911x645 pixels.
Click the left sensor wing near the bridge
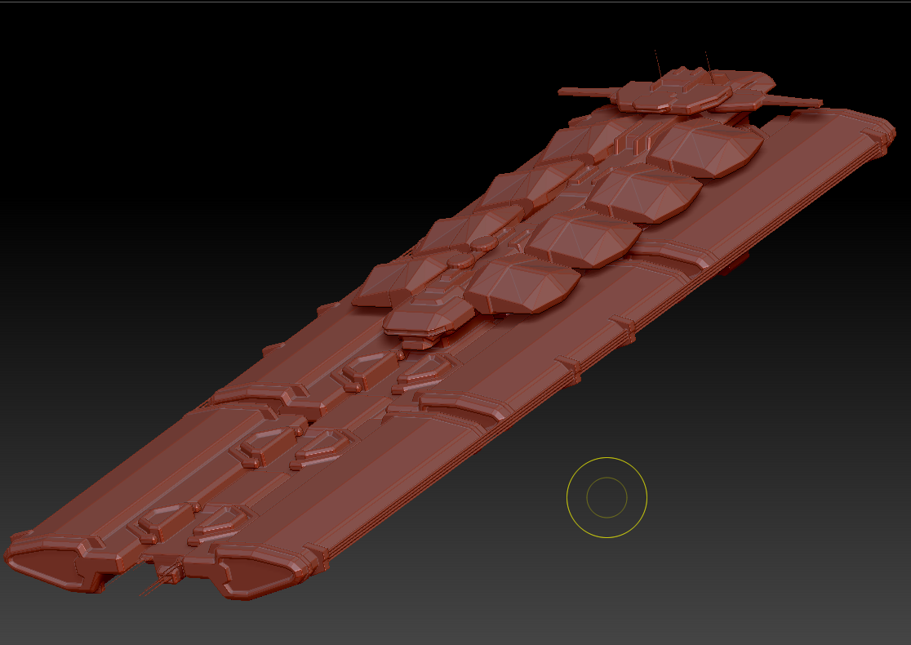pyautogui.click(x=580, y=94)
